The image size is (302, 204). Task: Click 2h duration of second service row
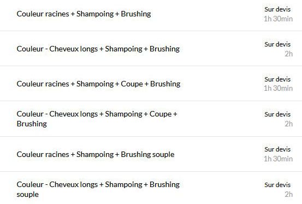coord(289,54)
